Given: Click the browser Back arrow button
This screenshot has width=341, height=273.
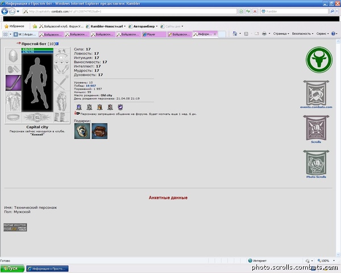Looking at the screenshot, I should point(5,11).
